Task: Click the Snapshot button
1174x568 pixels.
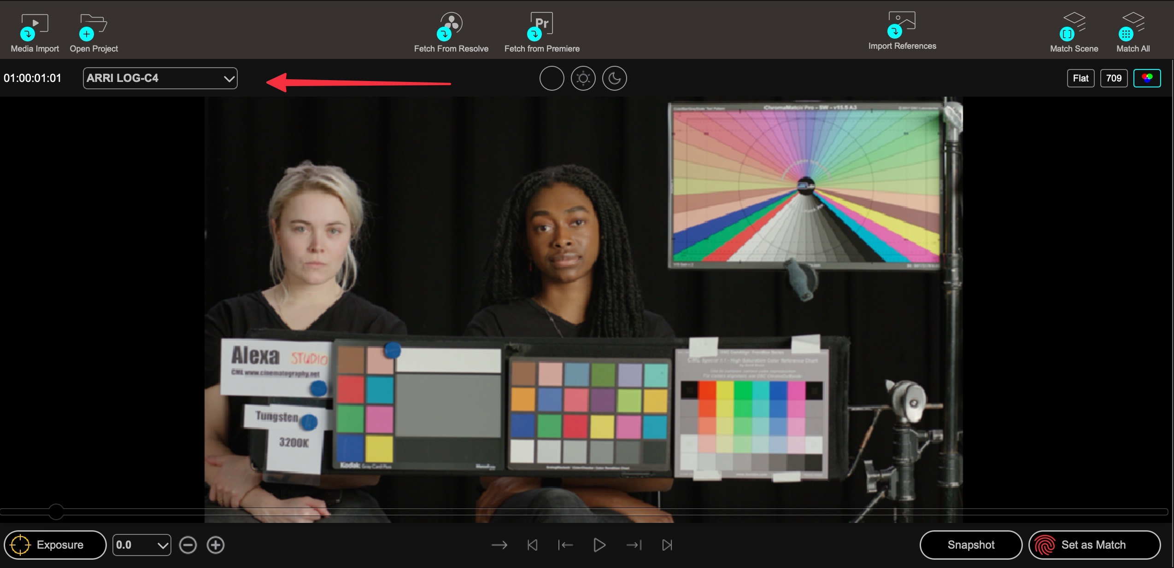Action: pos(970,545)
